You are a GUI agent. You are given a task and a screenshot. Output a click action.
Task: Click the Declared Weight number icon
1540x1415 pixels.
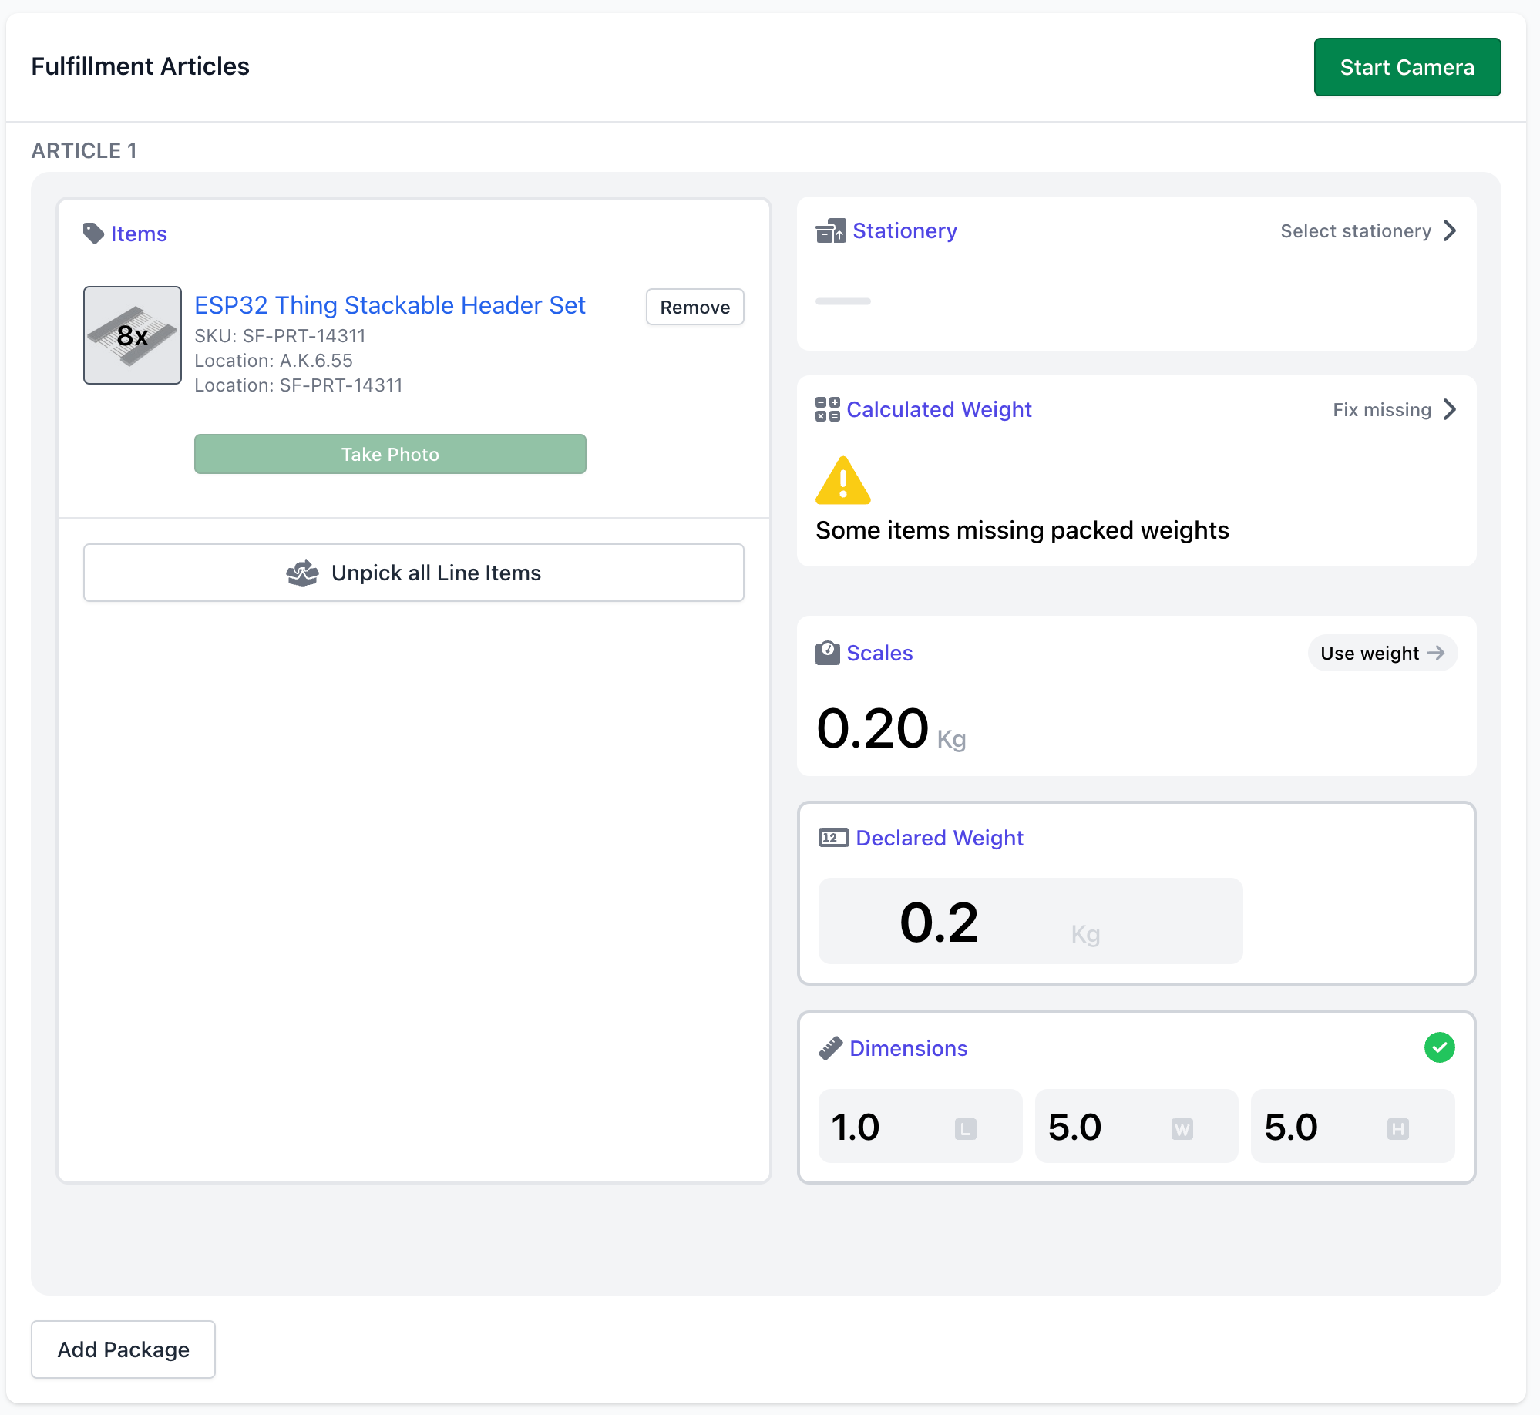(x=832, y=838)
